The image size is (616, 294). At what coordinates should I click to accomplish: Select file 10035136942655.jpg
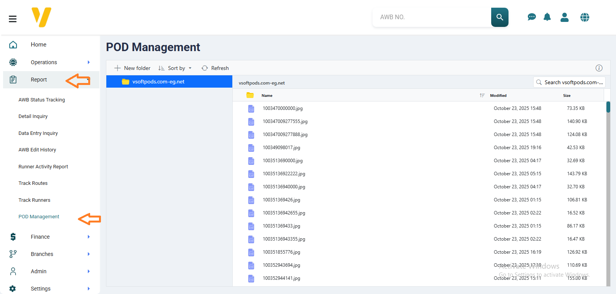tap(284, 213)
